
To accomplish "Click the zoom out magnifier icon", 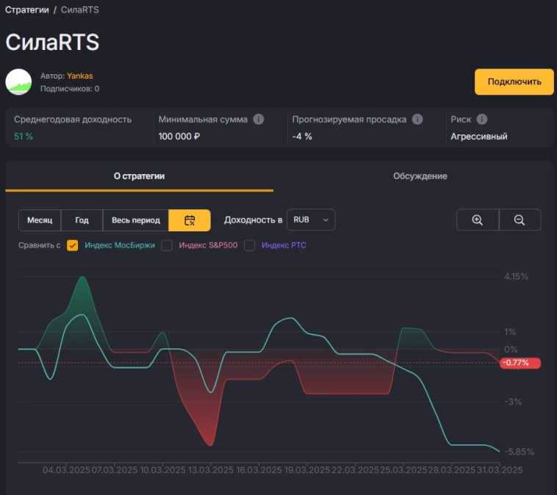I will 520,220.
